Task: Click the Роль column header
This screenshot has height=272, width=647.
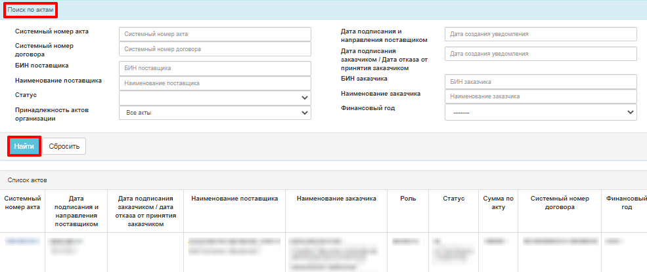Action: click(408, 199)
